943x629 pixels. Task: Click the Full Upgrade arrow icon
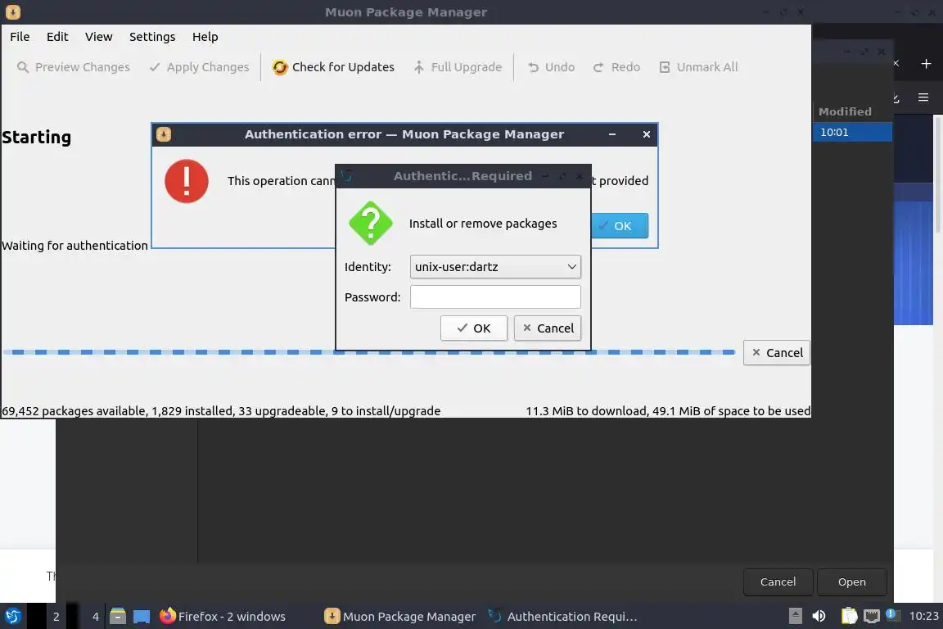click(418, 67)
